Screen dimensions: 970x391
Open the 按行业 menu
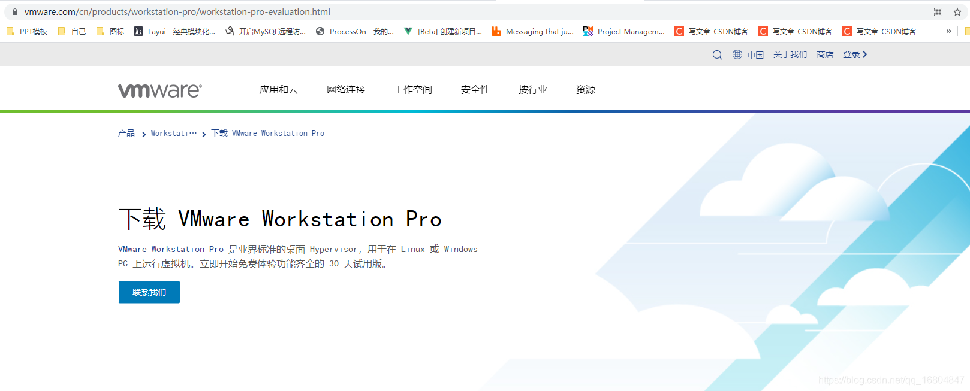[533, 90]
